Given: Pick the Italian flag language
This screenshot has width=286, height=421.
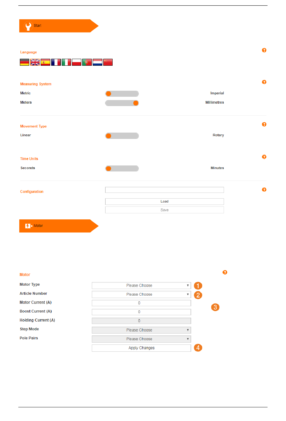Looking at the screenshot, I should [x=66, y=62].
